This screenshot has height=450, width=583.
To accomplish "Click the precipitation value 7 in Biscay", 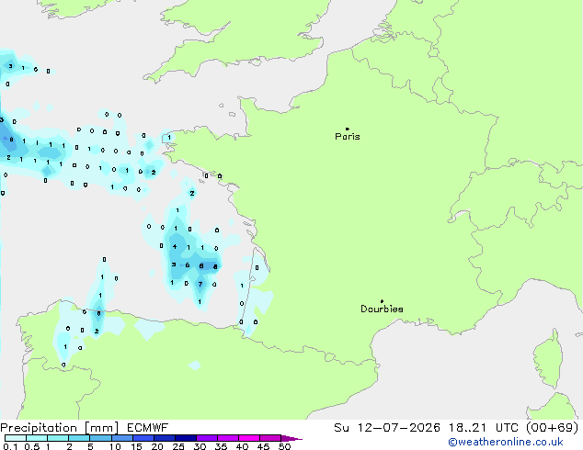I will point(200,285).
